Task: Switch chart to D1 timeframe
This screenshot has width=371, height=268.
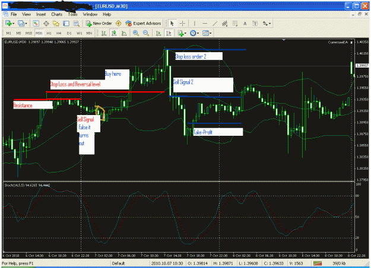Action: (x=69, y=33)
